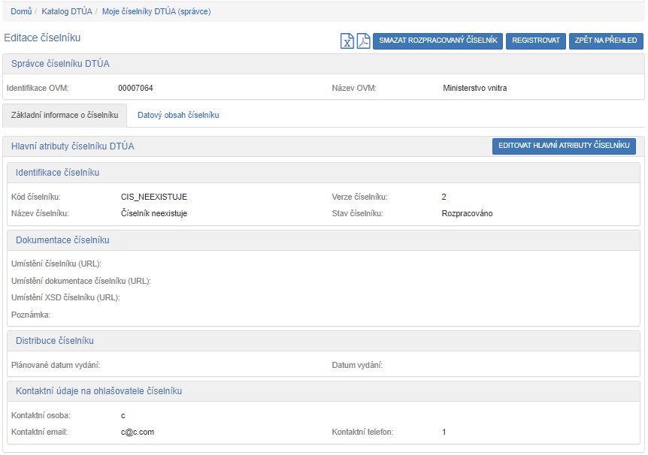
Task: Click the Kontaktní telefon label
Action: pos(362,432)
